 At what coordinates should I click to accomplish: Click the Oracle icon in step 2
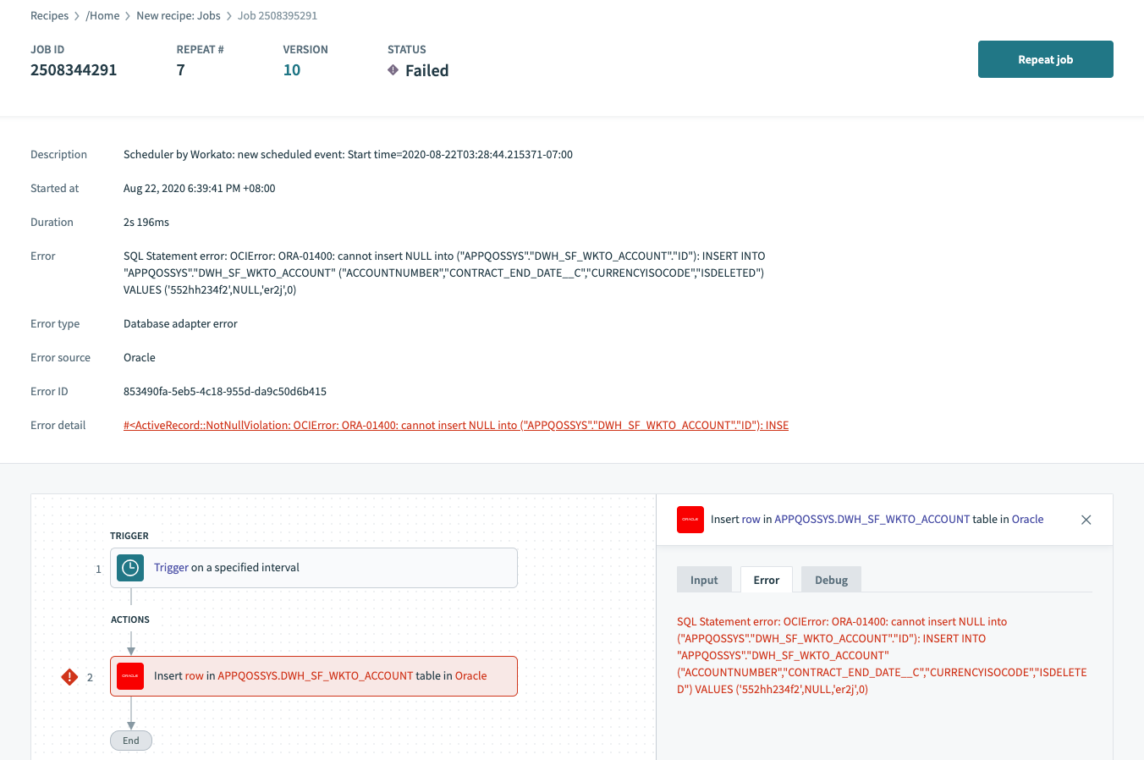pyautogui.click(x=130, y=676)
